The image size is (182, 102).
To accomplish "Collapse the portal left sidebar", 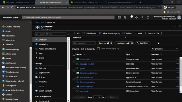I will click(30, 22).
